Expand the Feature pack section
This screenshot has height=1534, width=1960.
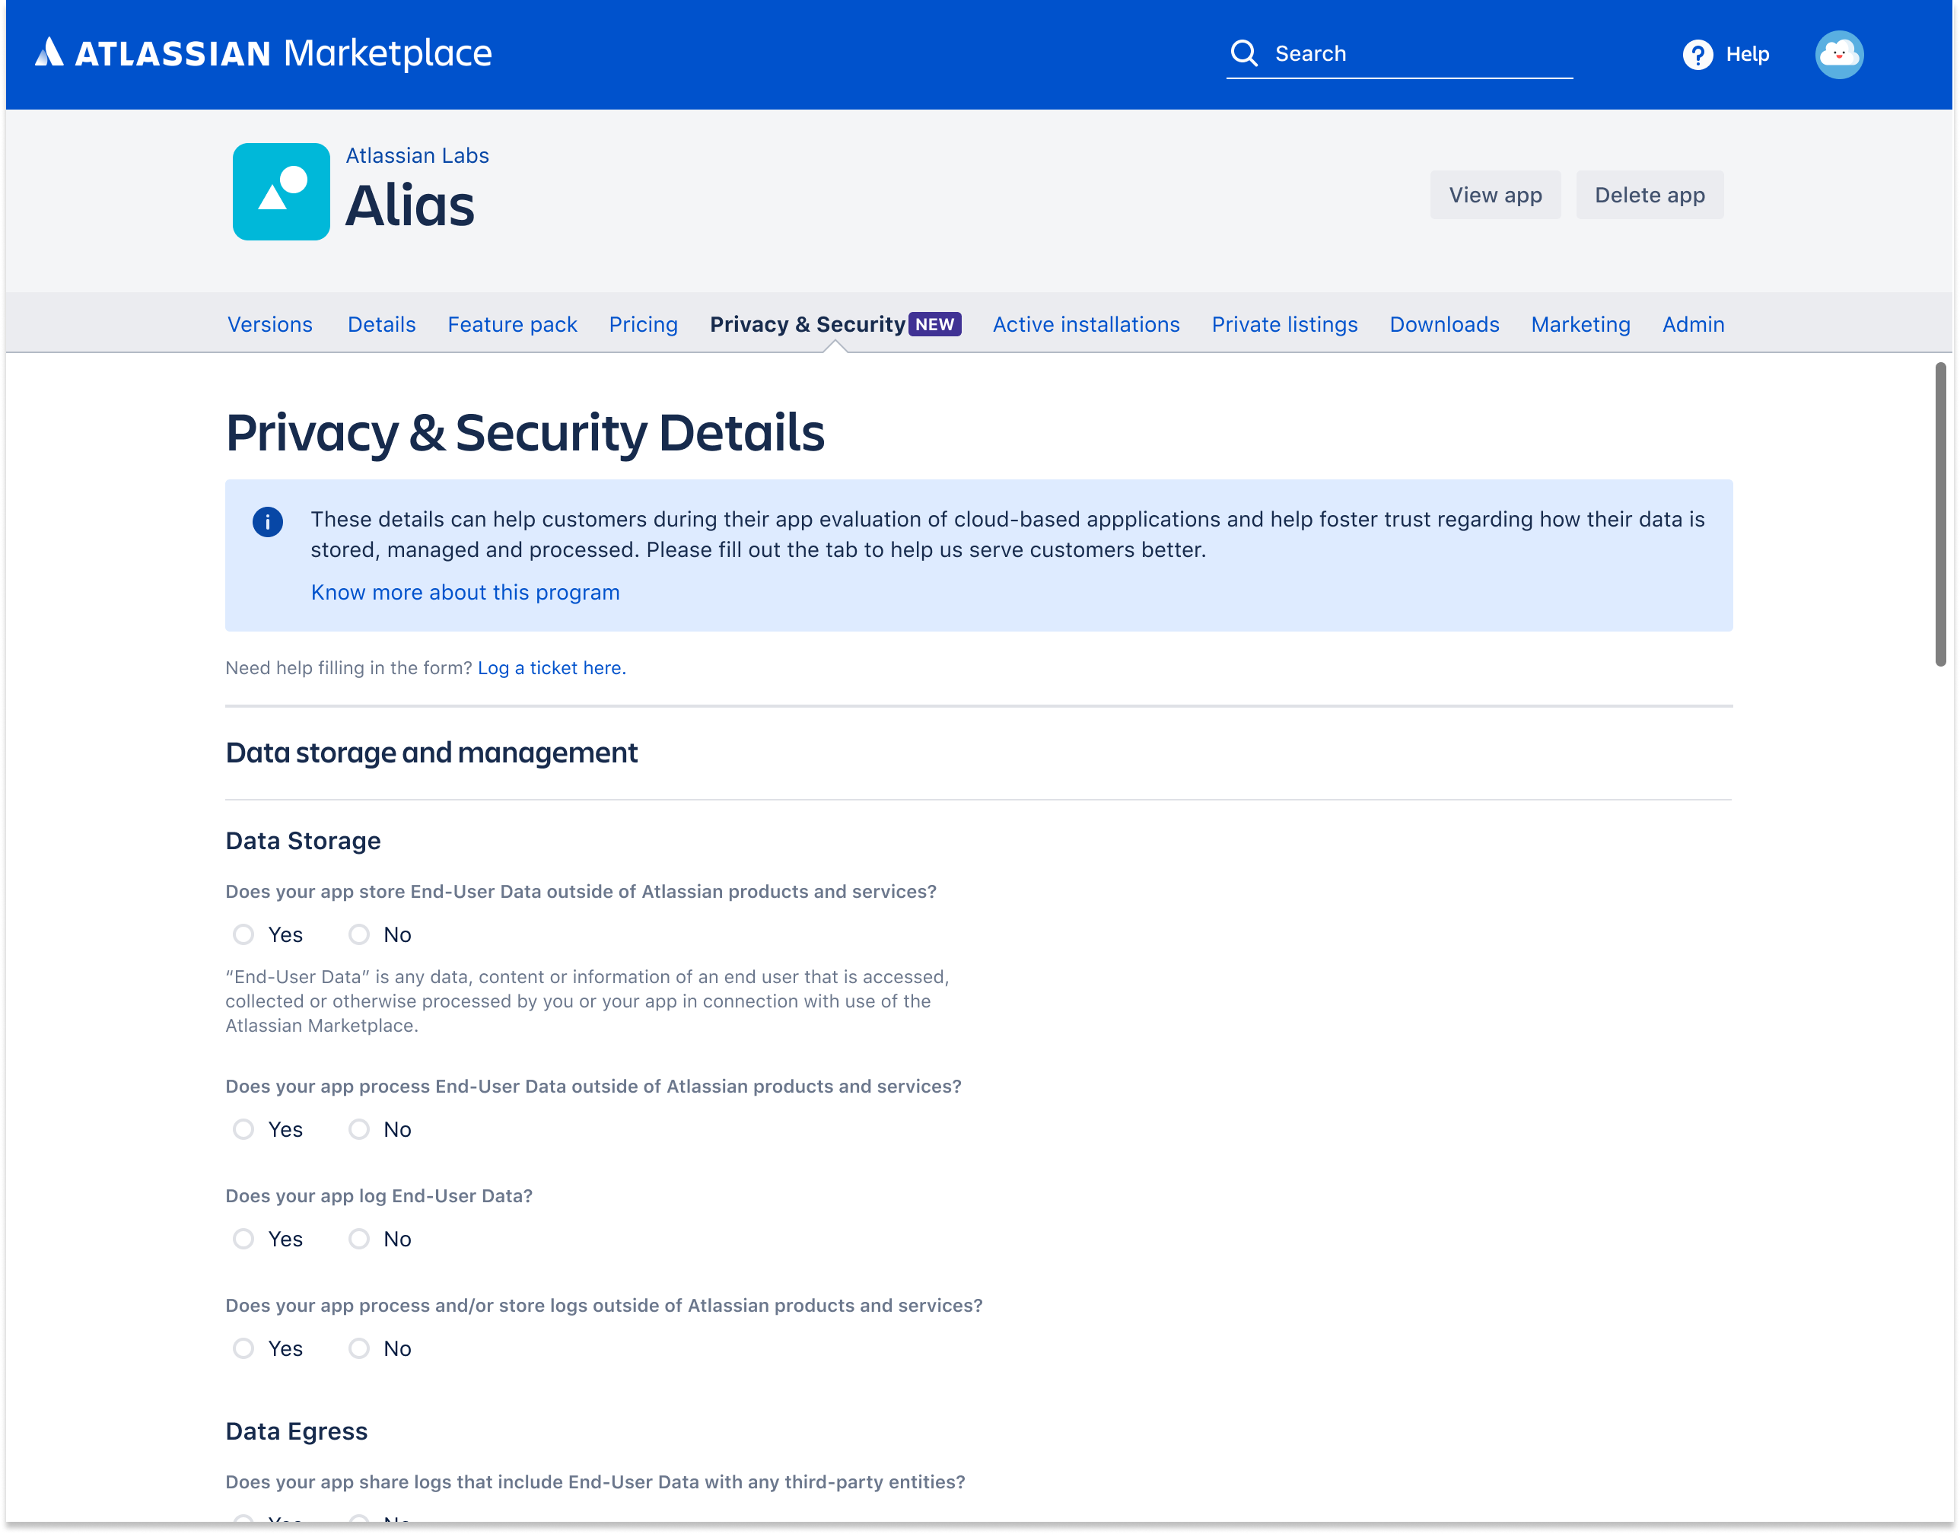514,325
